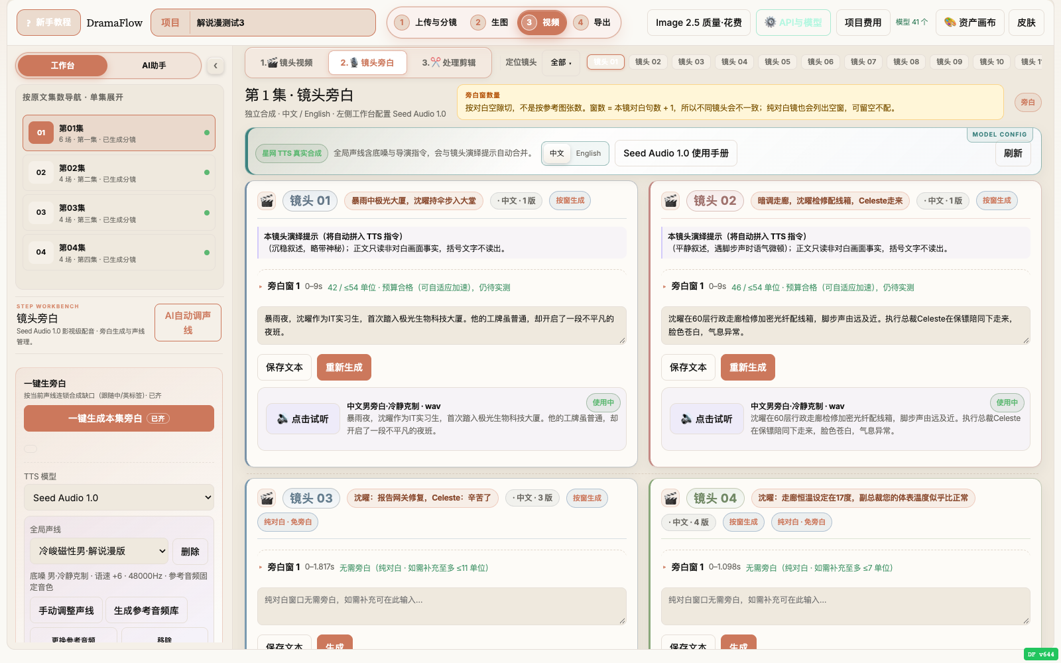Play 点击试听 audio in 镜头 01
The height and width of the screenshot is (663, 1061).
pyautogui.click(x=302, y=419)
